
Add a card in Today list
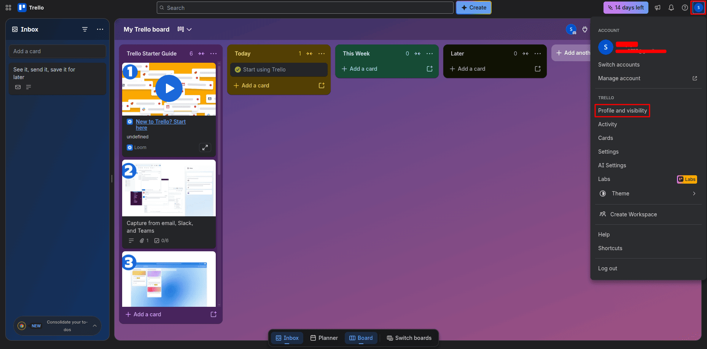tap(252, 86)
